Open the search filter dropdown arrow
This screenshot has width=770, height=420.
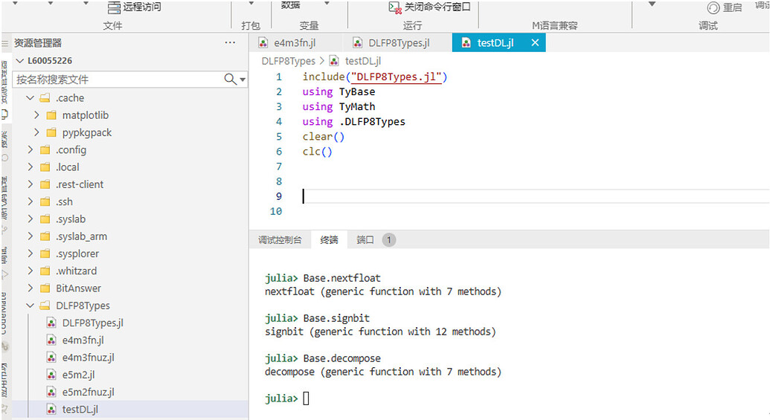pos(243,80)
